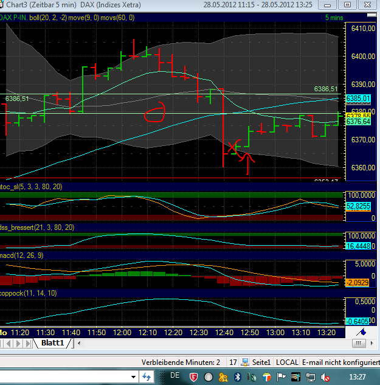The image size is (380, 385).
Task: Open the Action Center flag icon
Action: (282, 377)
